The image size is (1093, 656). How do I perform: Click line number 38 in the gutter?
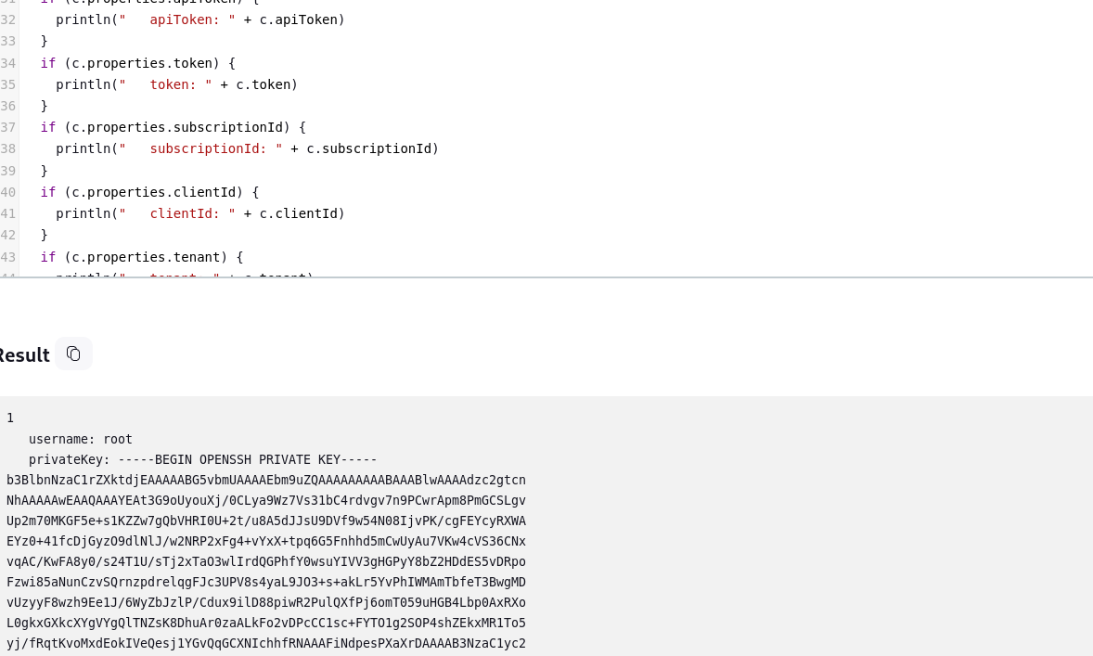tap(7, 149)
